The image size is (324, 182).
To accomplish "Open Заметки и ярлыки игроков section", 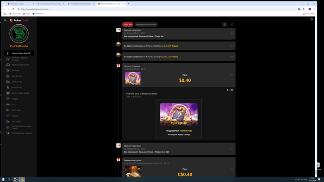I will (x=19, y=59).
